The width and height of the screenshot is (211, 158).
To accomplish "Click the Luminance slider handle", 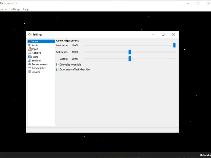I will click(174, 45).
